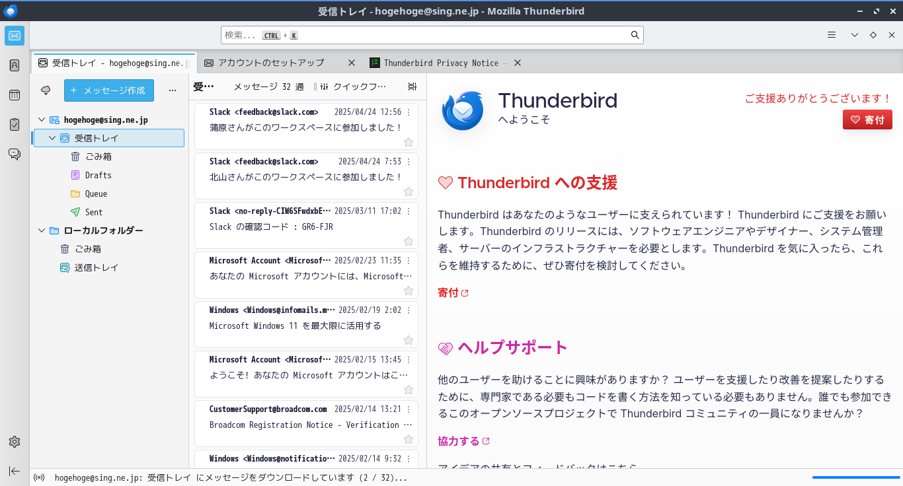The width and height of the screenshot is (903, 486).
Task: Open the menu for Broadcom message
Action: tap(409, 409)
